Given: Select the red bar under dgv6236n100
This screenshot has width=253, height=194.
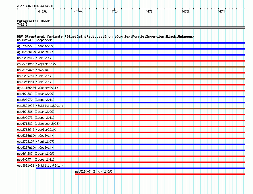Looking at the screenshot, I should click(x=131, y=138).
